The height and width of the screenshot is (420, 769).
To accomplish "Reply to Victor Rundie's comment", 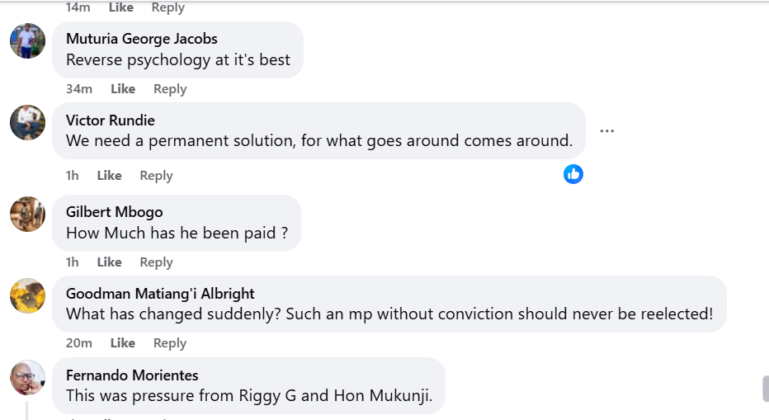I will tap(156, 176).
